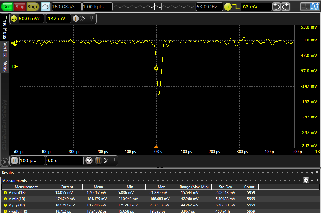The image size is (321, 213).
Task: Click the undo arrow icon
Action: tap(276, 7)
